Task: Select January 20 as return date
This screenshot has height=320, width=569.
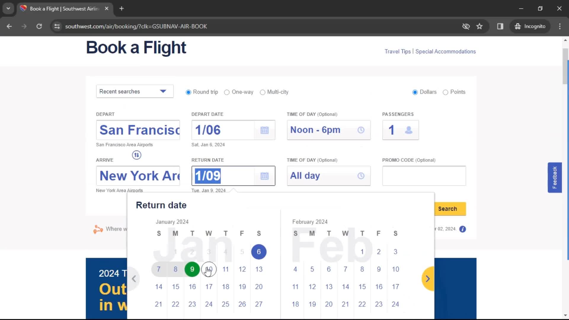Action: pos(259,287)
